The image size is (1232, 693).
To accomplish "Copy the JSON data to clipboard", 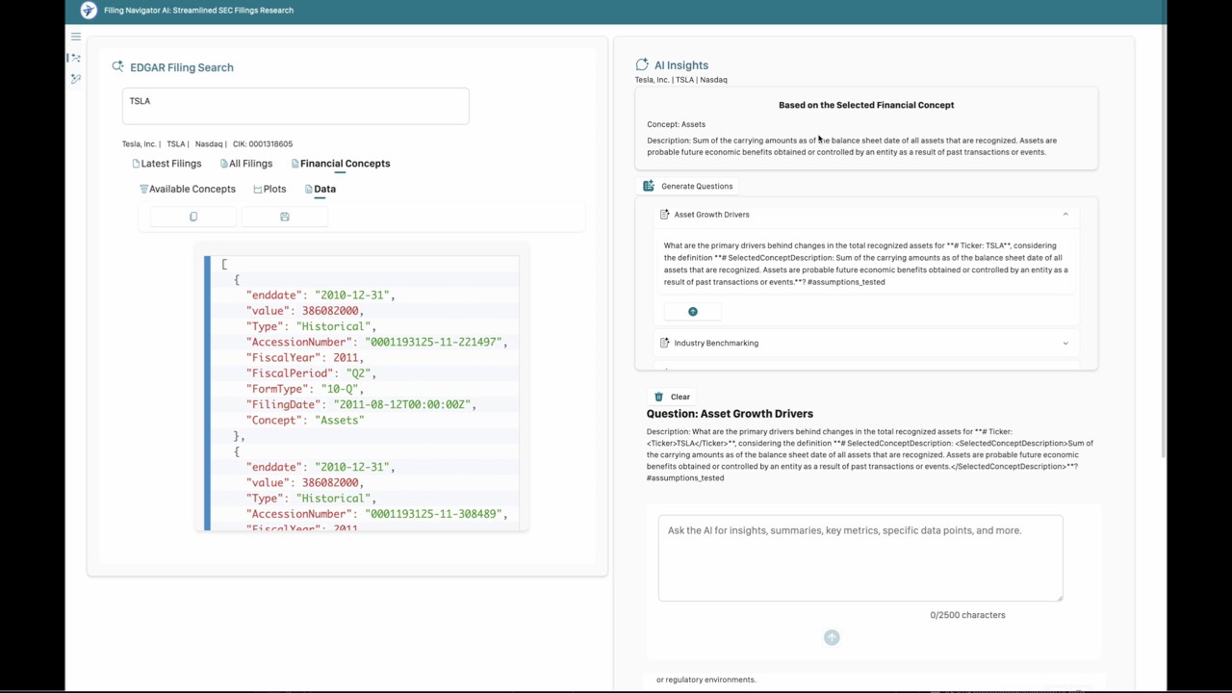I will point(193,217).
